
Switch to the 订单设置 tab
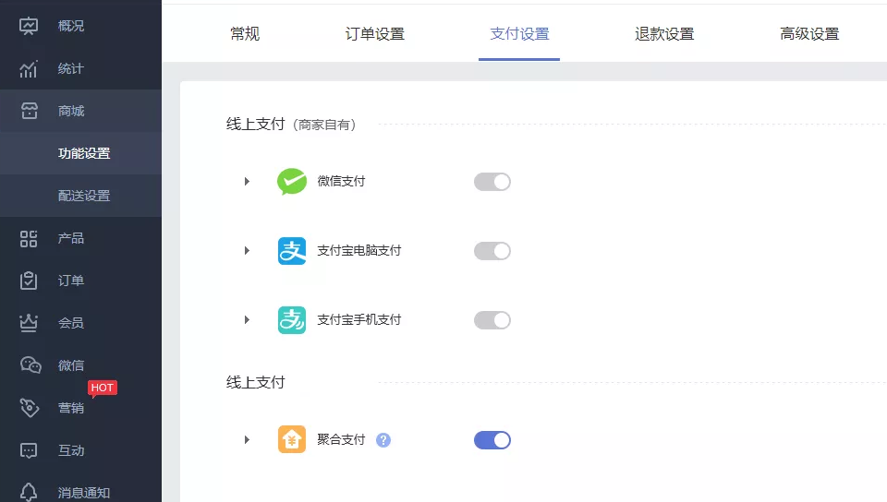coord(374,34)
